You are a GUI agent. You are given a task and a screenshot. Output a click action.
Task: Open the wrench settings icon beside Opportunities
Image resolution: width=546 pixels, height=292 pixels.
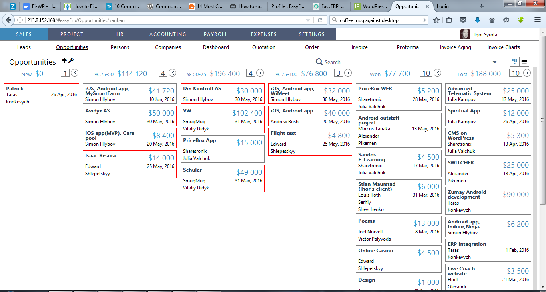[71, 60]
